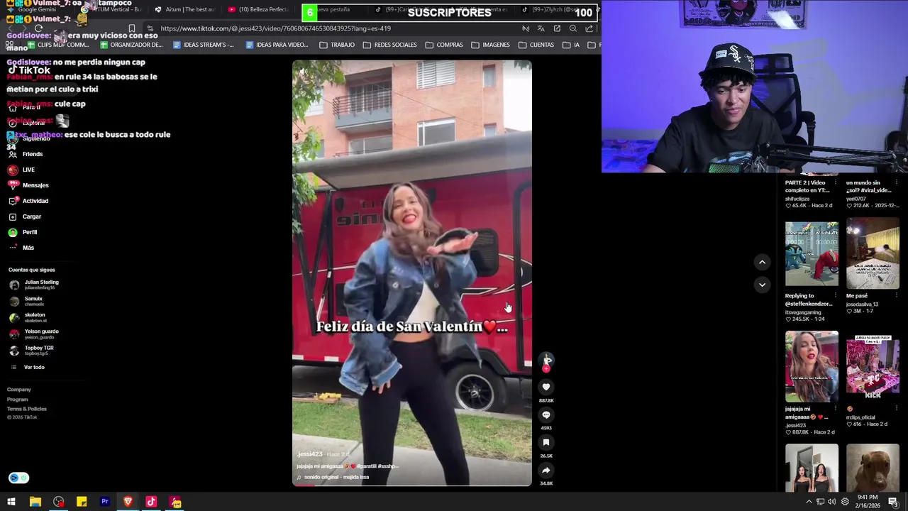Open TRABAJO bookmarks folder
This screenshot has height=511, width=908.
click(x=337, y=45)
